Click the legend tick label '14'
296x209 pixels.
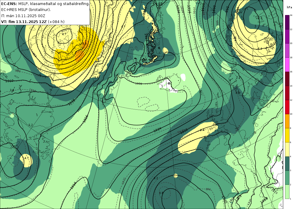tap(291, 86)
